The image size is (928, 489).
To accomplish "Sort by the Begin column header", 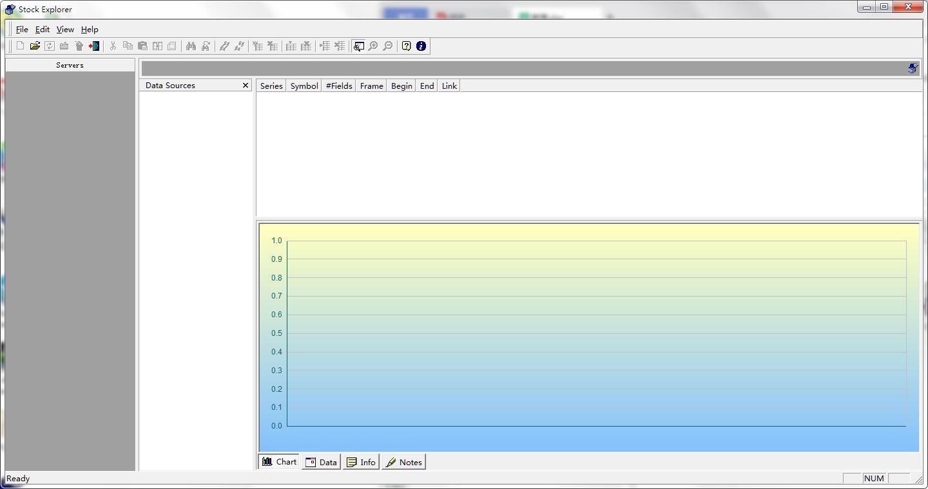I will tap(401, 86).
